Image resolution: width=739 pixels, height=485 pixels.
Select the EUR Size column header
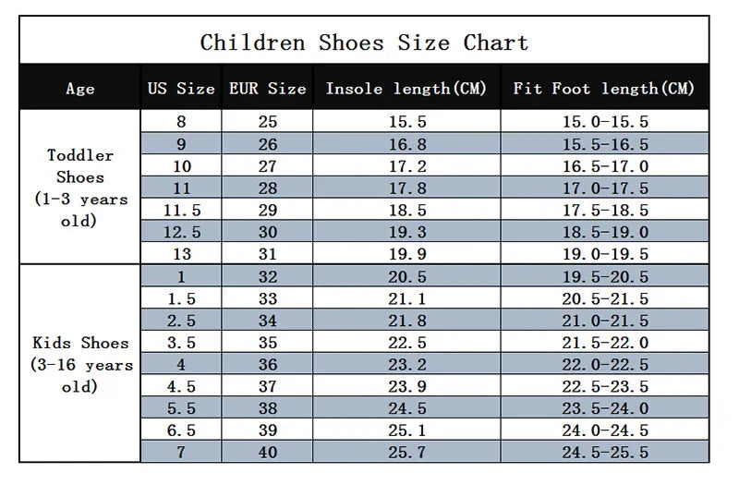pyautogui.click(x=267, y=89)
